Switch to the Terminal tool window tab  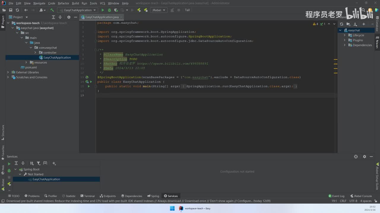click(87, 196)
